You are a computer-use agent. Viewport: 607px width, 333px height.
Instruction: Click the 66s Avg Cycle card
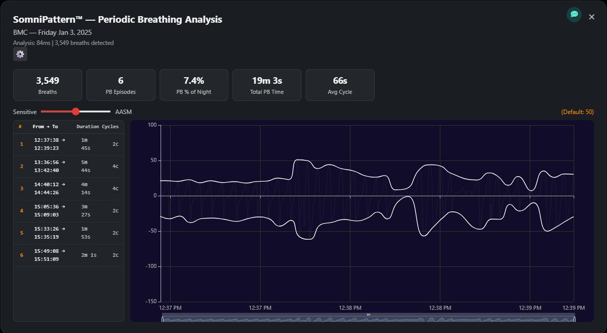point(340,85)
